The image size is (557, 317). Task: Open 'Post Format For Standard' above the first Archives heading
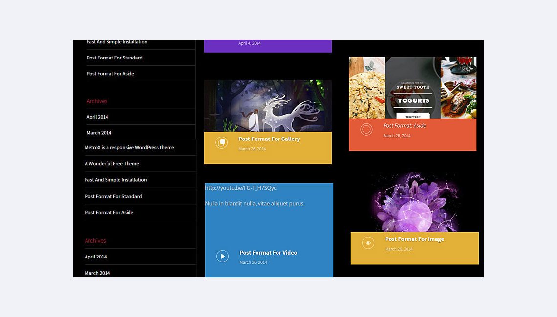coord(114,58)
